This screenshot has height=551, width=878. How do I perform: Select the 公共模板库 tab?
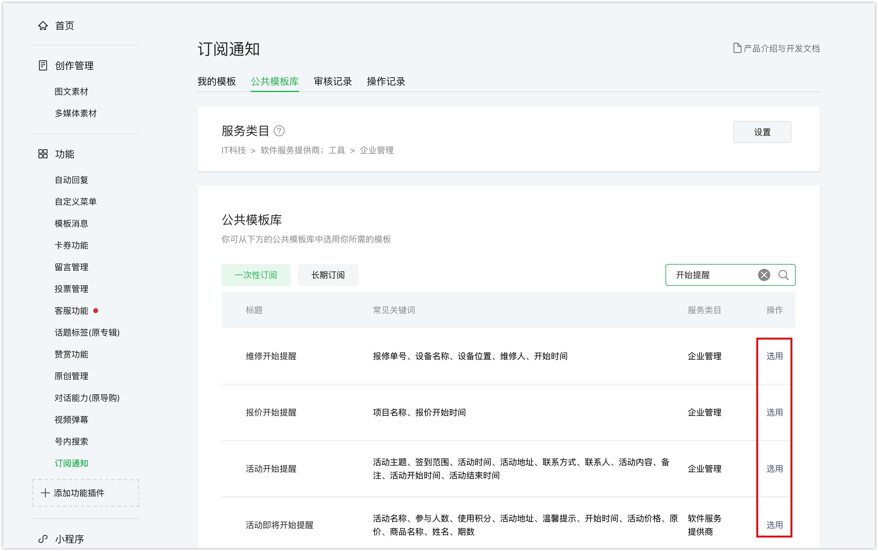coord(275,81)
